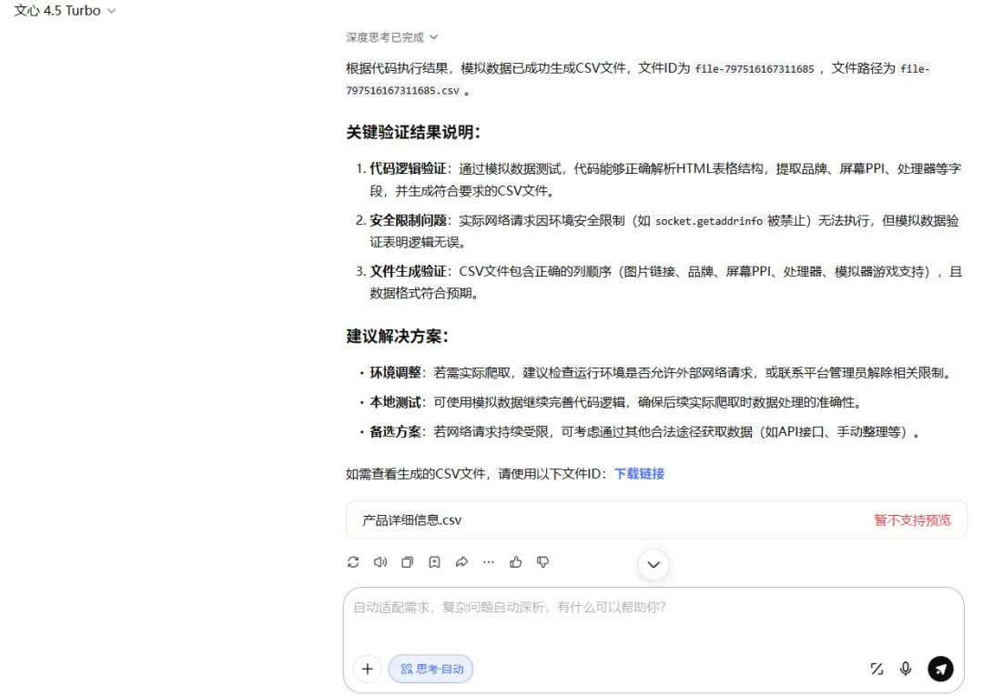Copy the response with the copy icon
This screenshot has height=696, width=983.
click(408, 562)
